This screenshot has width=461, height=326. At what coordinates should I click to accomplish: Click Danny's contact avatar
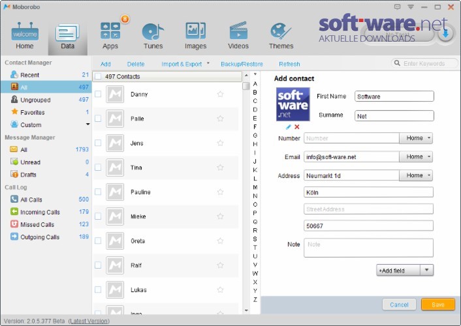point(115,95)
